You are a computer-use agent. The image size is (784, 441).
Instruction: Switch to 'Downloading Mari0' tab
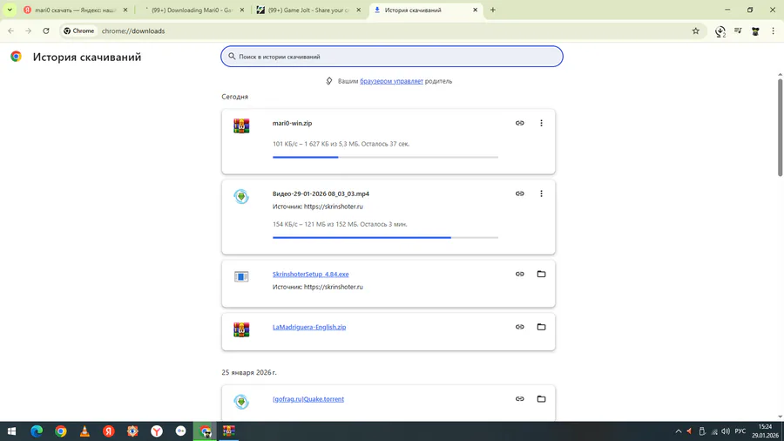point(192,10)
